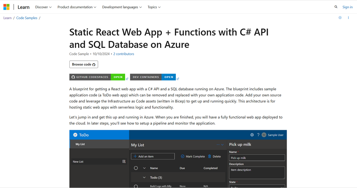357x188 pixels.
Task: Click the settings gear in ToDo app
Action: 252,135
